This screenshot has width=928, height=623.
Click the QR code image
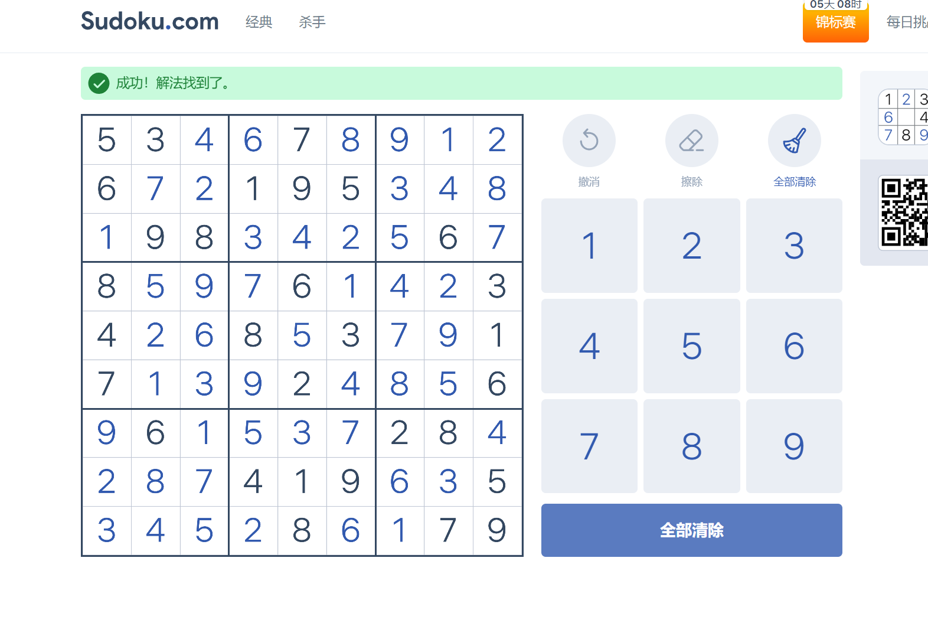click(904, 212)
